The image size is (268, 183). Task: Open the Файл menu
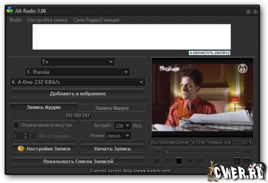pos(15,20)
